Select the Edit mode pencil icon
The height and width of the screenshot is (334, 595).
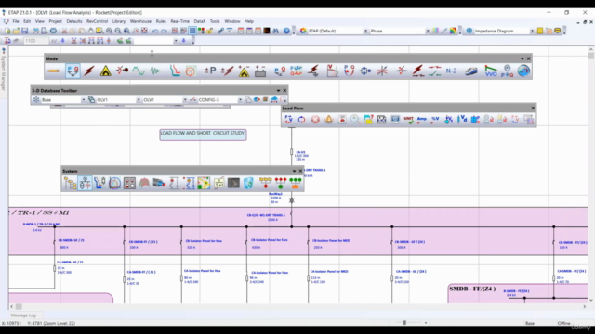pyautogui.click(x=53, y=71)
